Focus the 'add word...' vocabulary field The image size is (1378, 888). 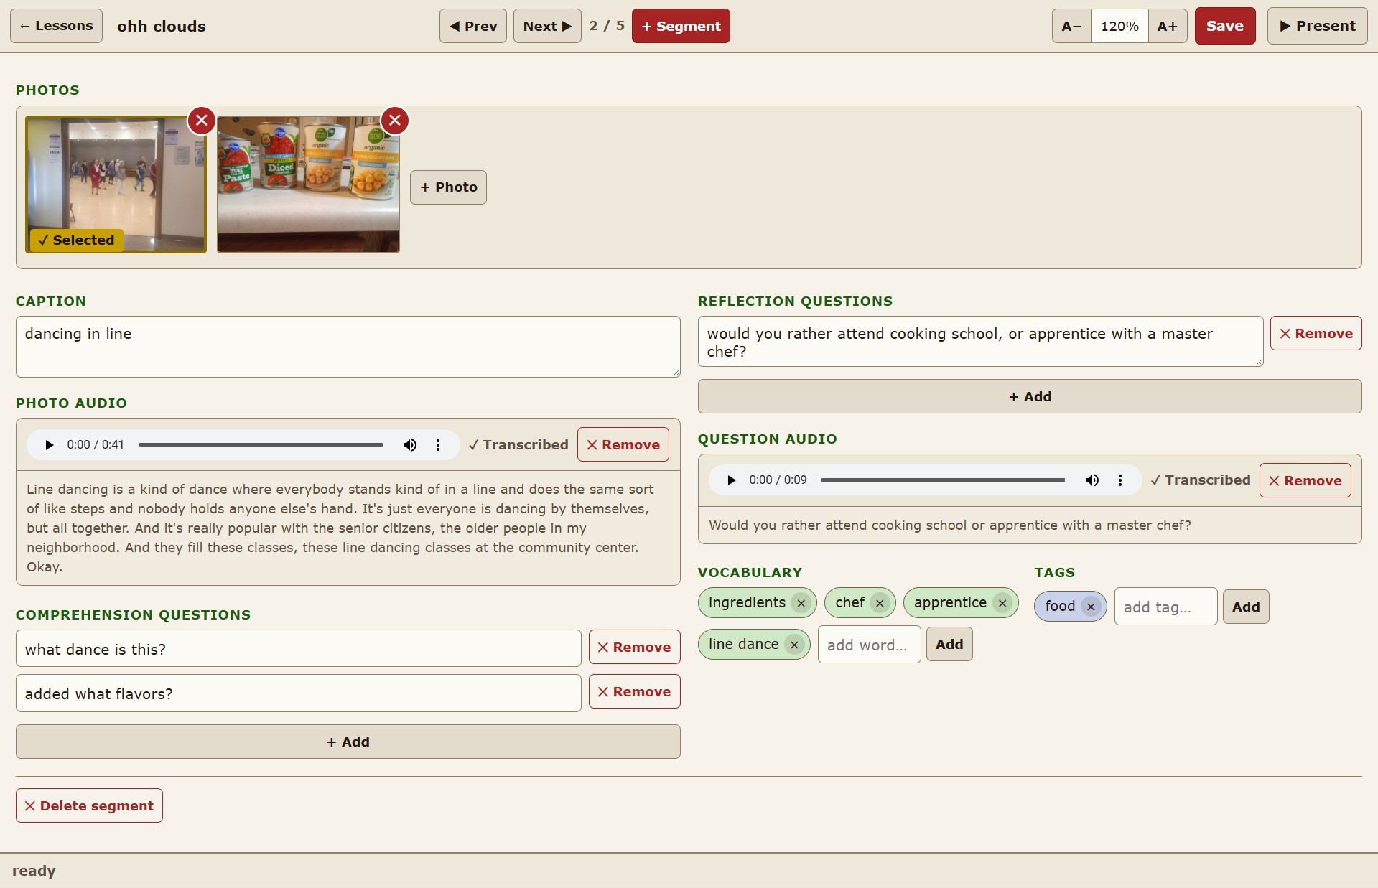869,645
